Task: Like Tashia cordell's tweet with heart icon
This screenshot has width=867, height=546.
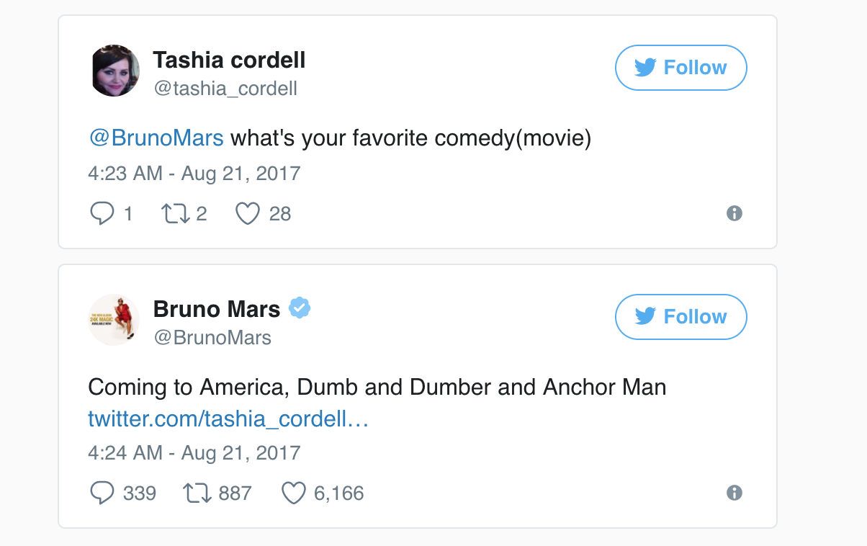Action: (x=248, y=213)
